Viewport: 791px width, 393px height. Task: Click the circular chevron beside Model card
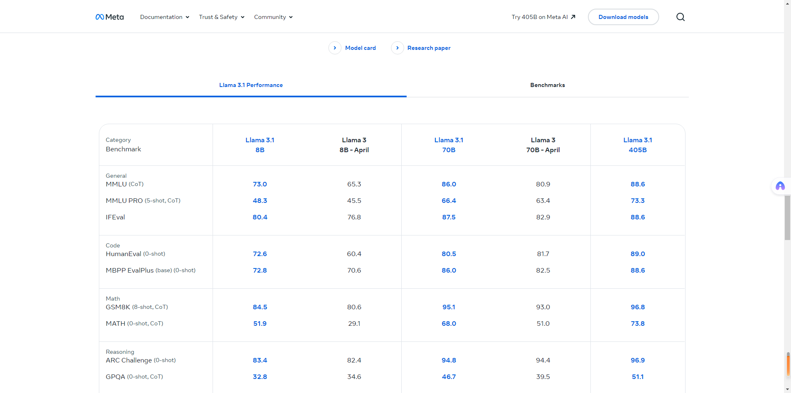click(x=335, y=48)
